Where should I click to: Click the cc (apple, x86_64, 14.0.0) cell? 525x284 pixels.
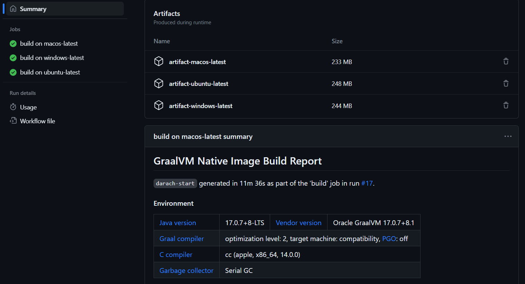(320, 255)
